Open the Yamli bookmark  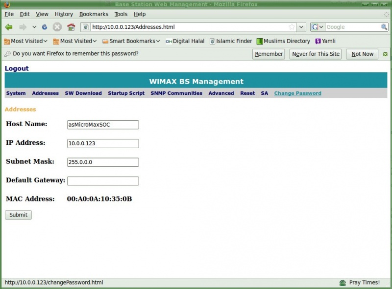[x=325, y=41]
